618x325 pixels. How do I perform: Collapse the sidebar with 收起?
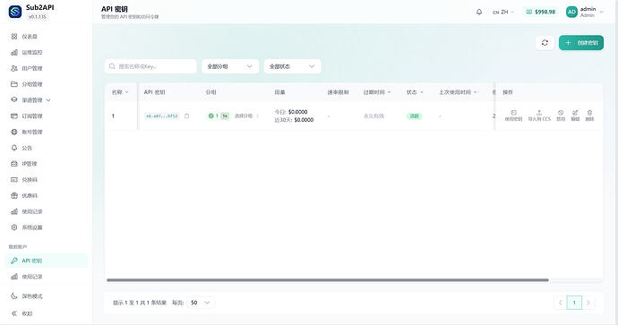46,313
